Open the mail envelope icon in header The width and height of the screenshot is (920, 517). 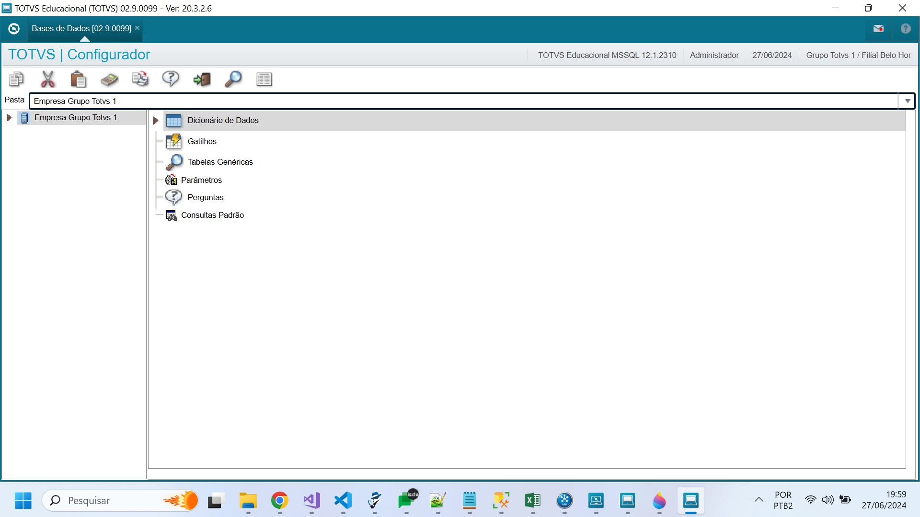pyautogui.click(x=878, y=29)
